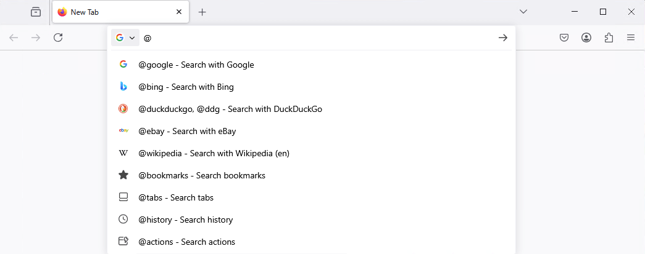Viewport: 645px width, 254px height.
Task: Choose @duckduckgo Search with DuckDuckGo
Action: [230, 109]
